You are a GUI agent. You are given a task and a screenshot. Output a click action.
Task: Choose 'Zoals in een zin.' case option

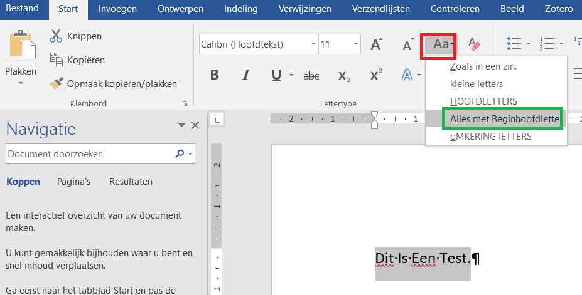pyautogui.click(x=496, y=66)
